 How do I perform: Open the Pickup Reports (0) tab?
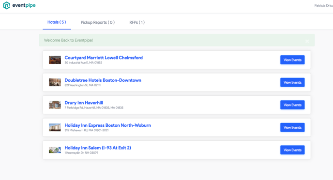point(98,22)
